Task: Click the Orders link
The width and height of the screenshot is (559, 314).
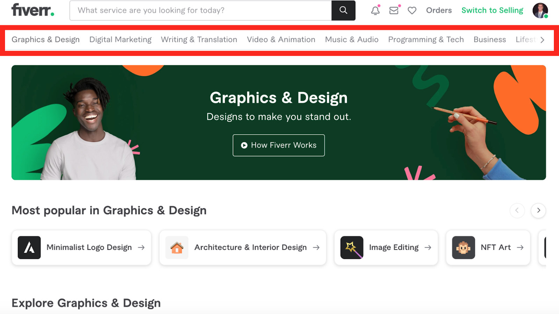Action: pos(439,10)
